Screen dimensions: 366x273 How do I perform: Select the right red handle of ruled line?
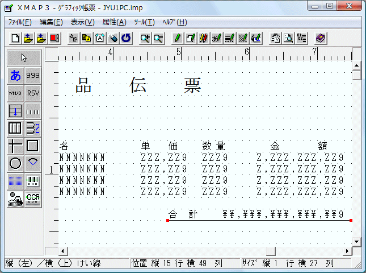pos(351,220)
